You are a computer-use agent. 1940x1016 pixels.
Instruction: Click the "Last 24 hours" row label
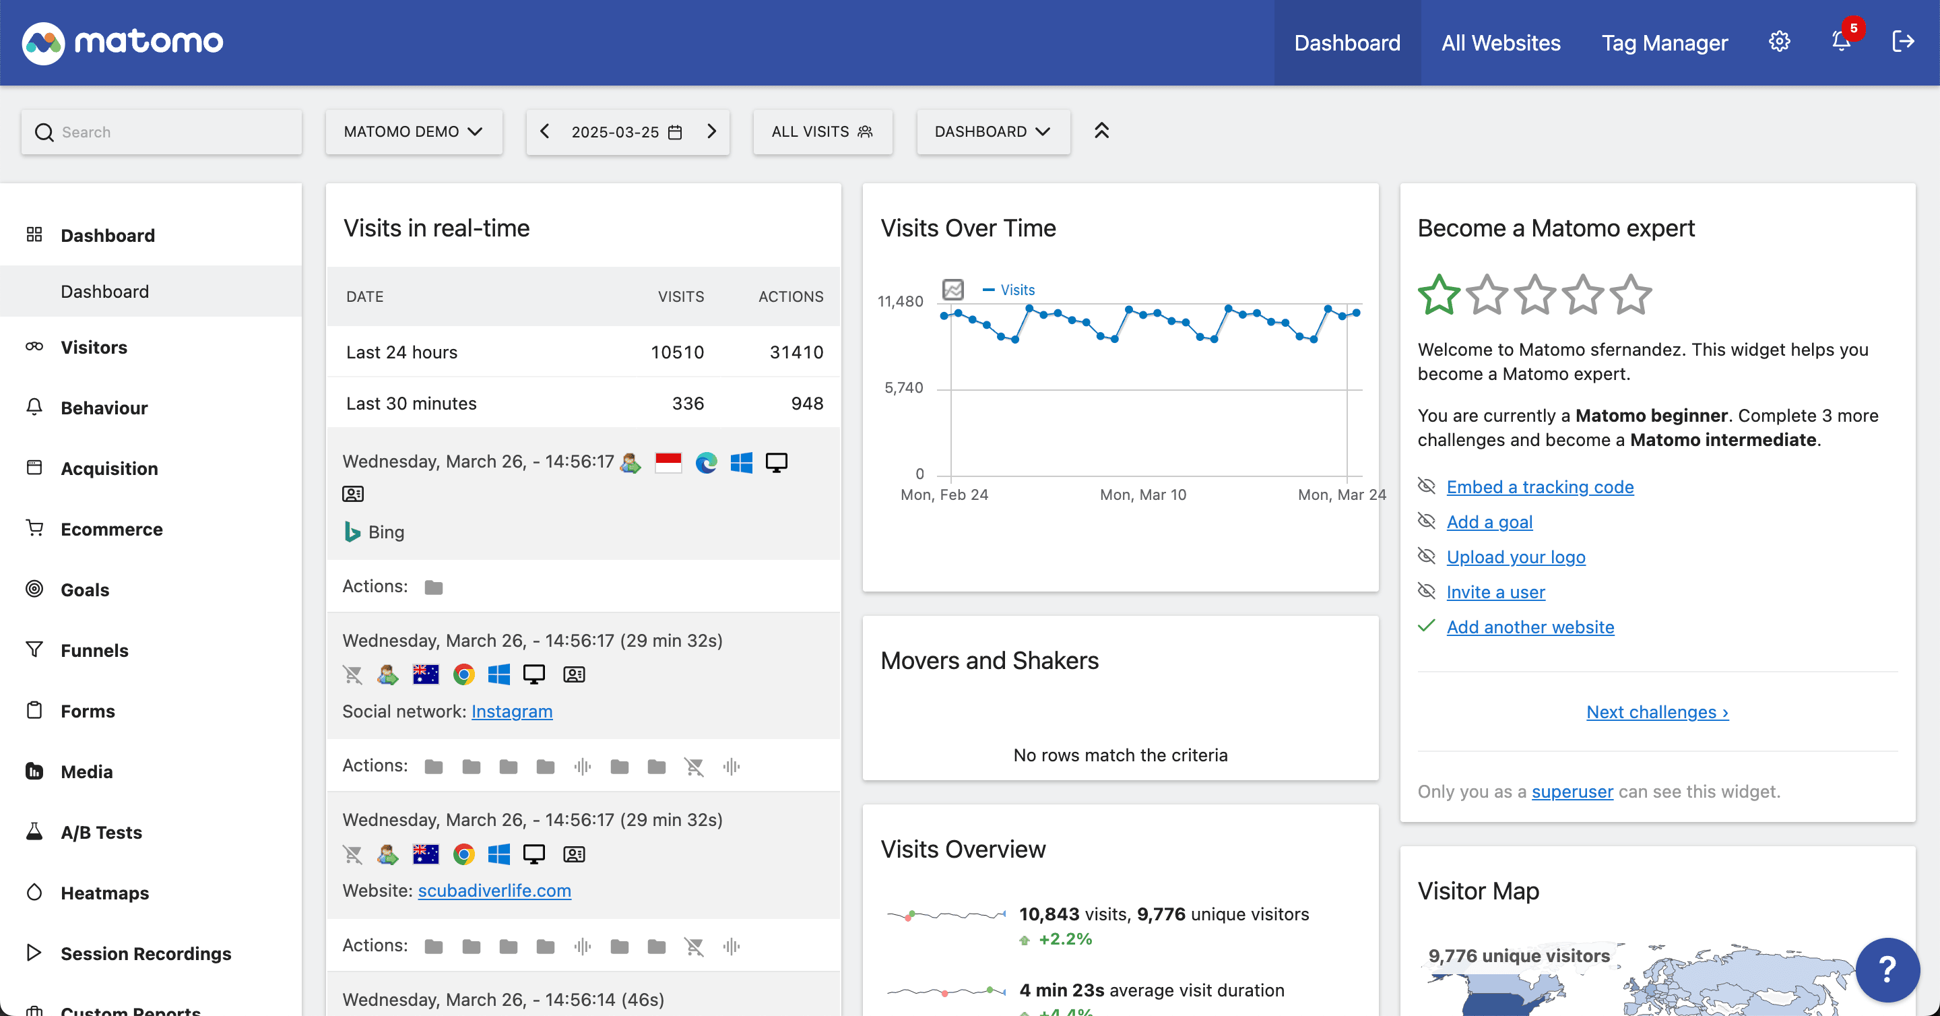[x=401, y=352]
